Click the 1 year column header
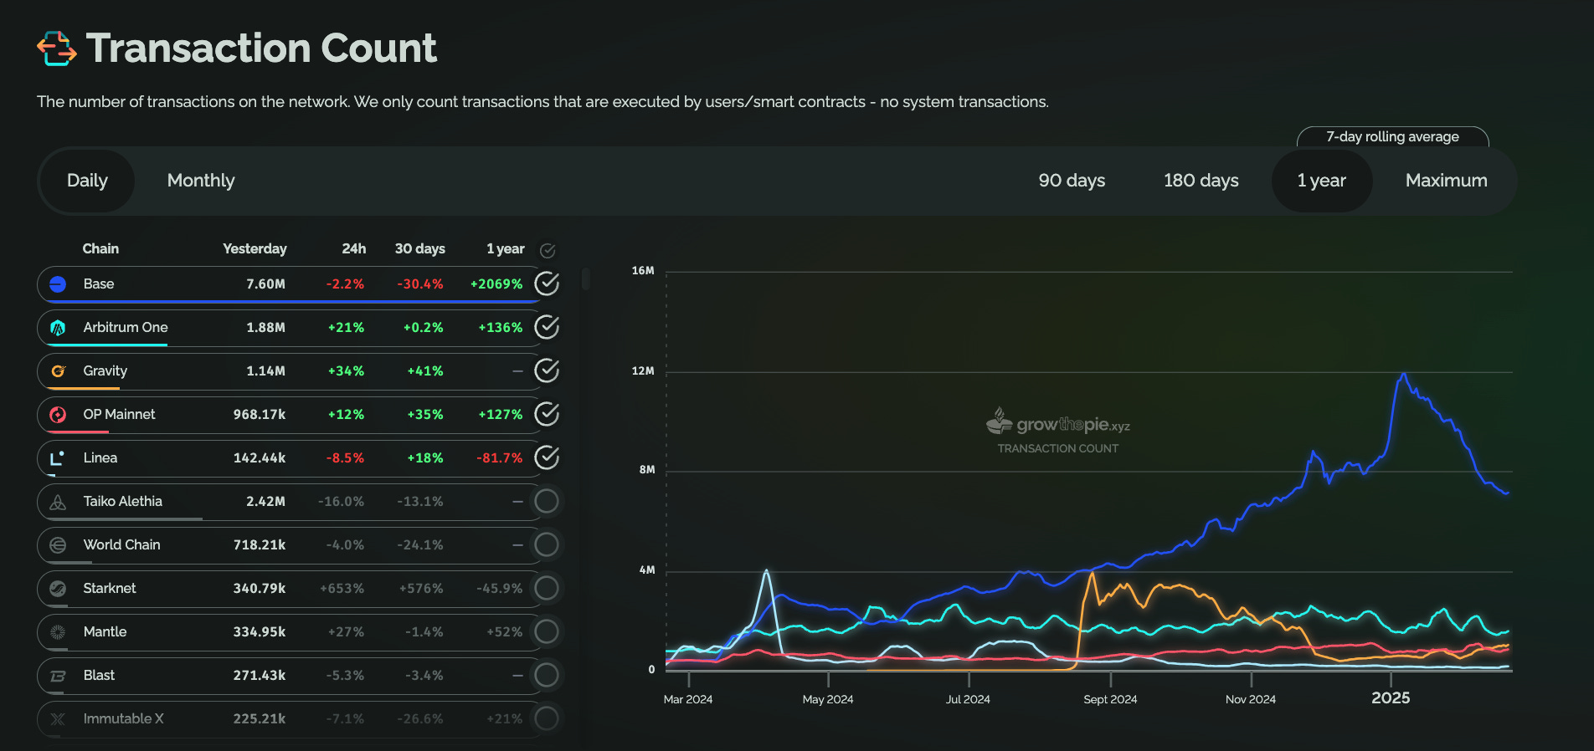Image resolution: width=1594 pixels, height=751 pixels. pyautogui.click(x=506, y=249)
